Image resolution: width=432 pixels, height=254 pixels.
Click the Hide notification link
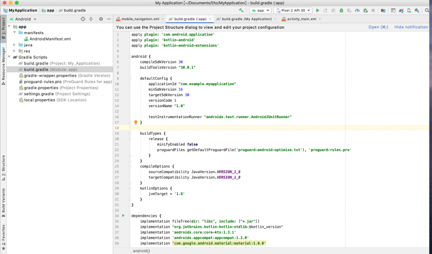pyautogui.click(x=410, y=27)
